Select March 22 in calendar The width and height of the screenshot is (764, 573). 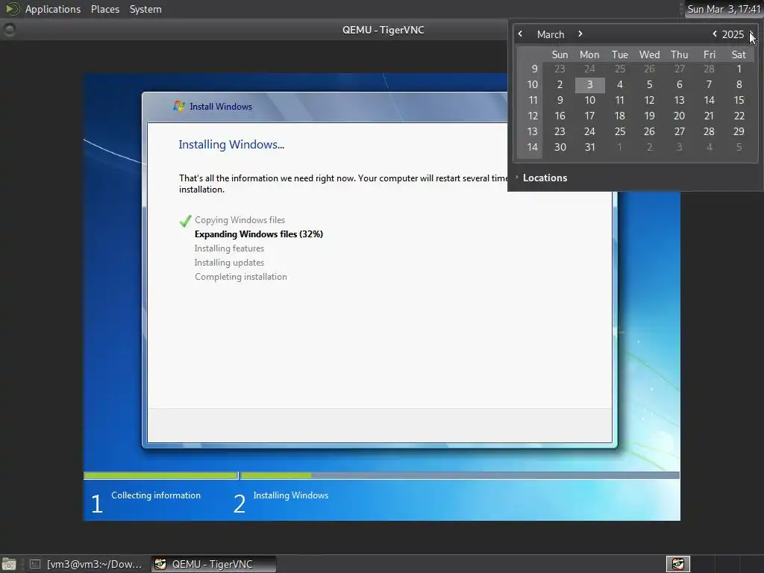click(x=739, y=116)
